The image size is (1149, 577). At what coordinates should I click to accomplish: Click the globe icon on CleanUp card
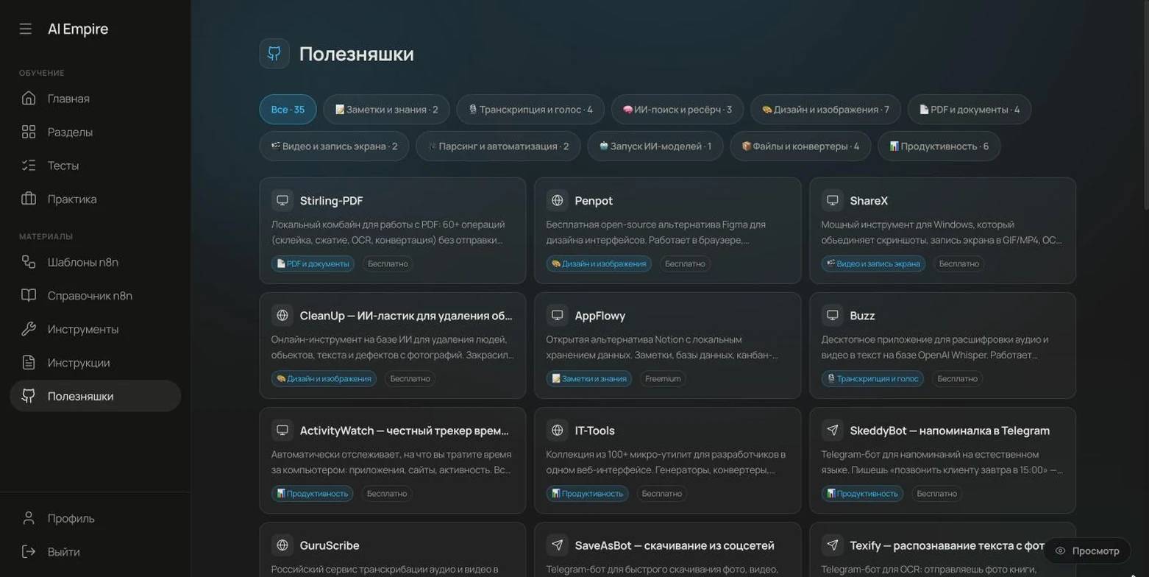282,316
